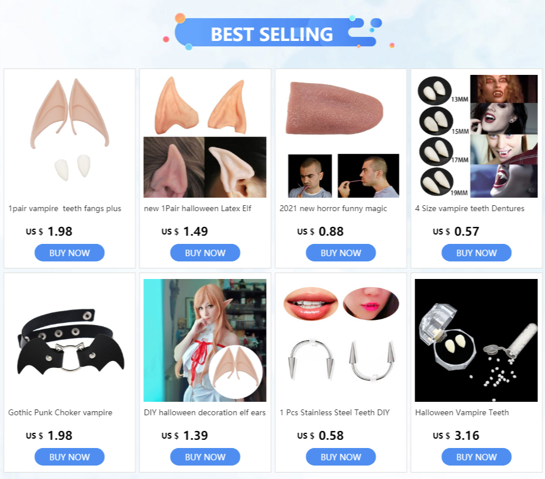This screenshot has height=479, width=545.
Task: Open the cosplay girl elf ears image
Action: pyautogui.click(x=205, y=340)
